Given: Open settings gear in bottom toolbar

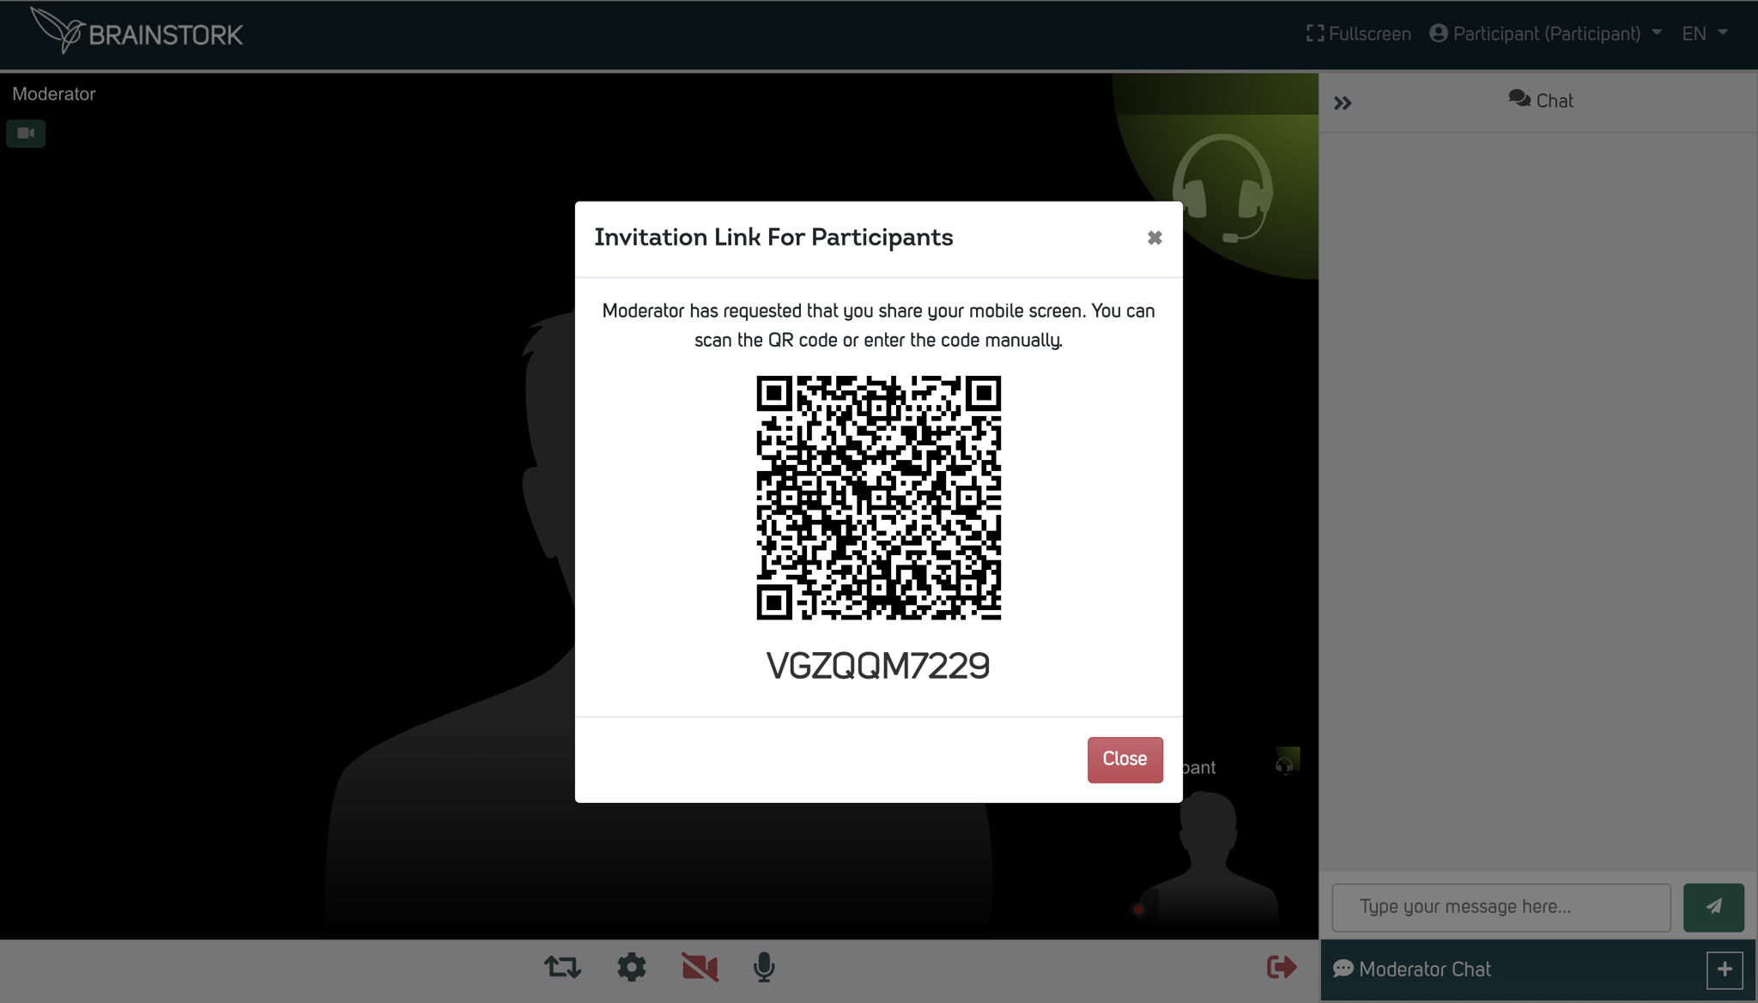Looking at the screenshot, I should pos(631,968).
